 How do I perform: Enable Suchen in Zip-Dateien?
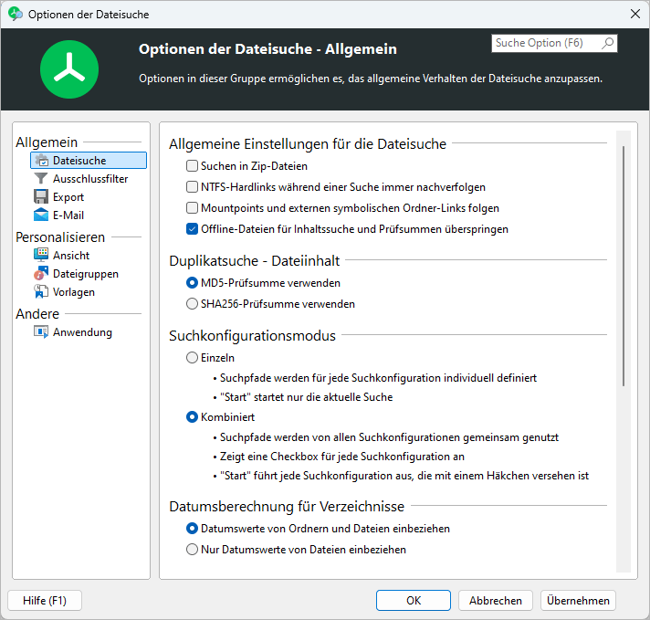[192, 166]
